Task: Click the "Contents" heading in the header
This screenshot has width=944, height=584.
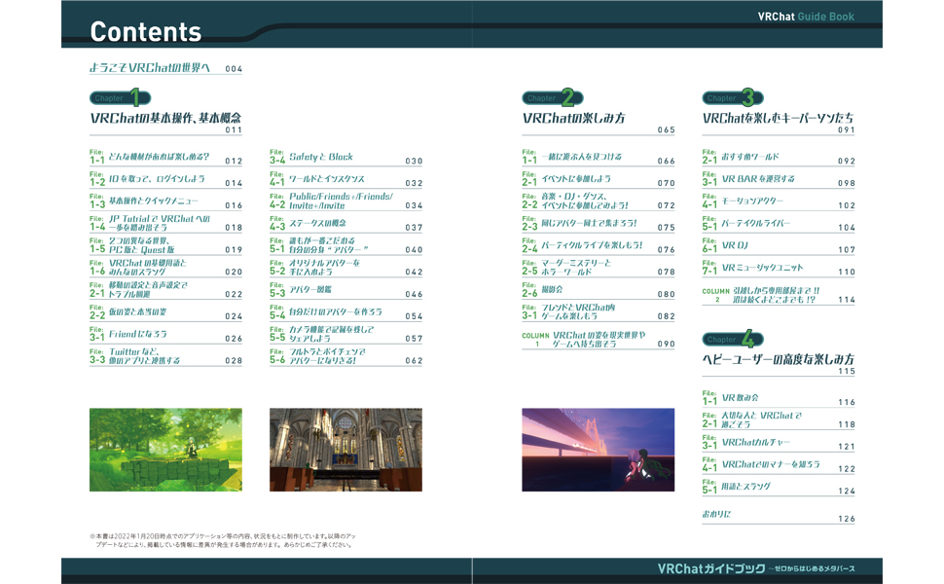Action: pyautogui.click(x=146, y=32)
